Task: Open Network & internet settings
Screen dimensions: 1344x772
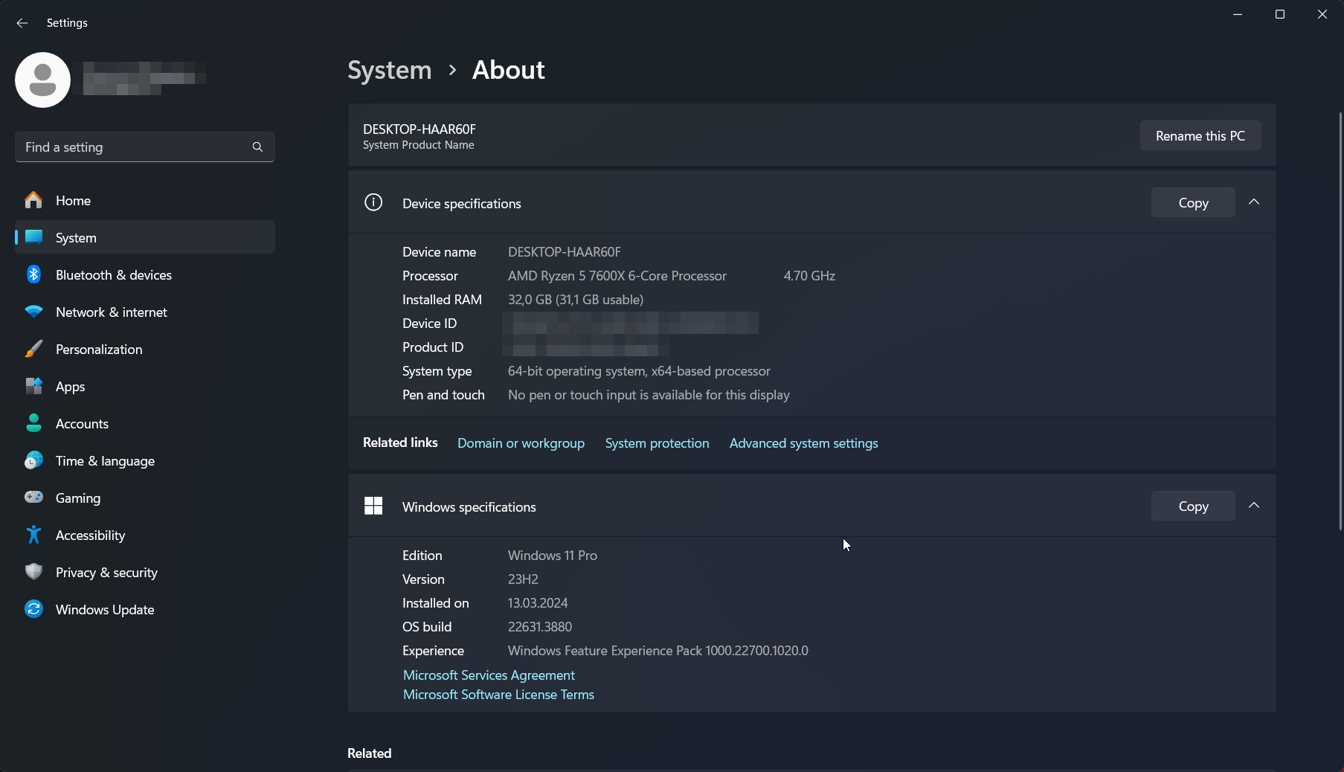Action: point(145,312)
